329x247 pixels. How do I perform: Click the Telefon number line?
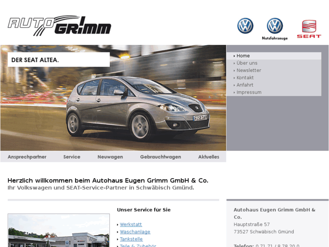pyautogui.click(x=267, y=245)
